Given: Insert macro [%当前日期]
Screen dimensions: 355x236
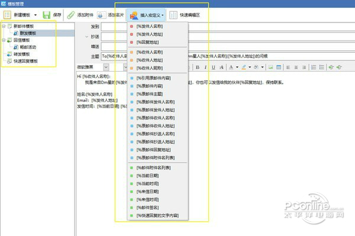Looking at the screenshot, I should 157,176.
